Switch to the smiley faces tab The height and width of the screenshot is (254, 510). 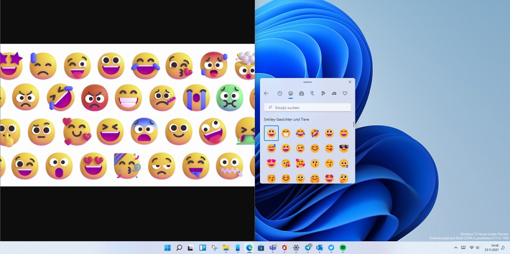(291, 94)
